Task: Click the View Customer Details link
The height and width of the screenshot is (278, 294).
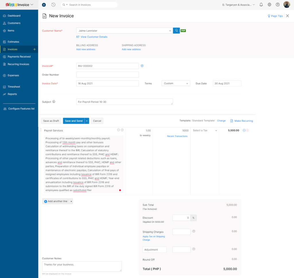Action: 94,37
